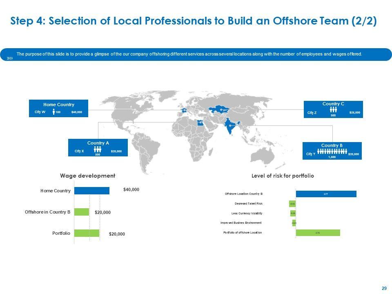
Task: Click the 'City Z' label
Action: 312,113
